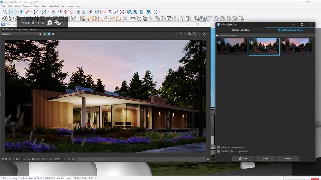Select the Eraser tool in the toolbar
This screenshot has height=180, width=321.
coord(21,12)
